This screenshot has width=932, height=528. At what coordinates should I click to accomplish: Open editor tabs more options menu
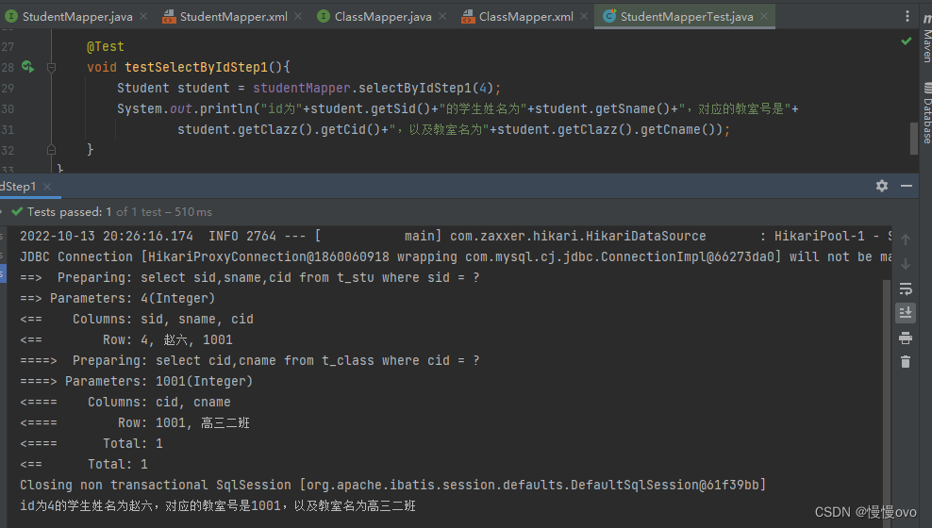[x=907, y=17]
